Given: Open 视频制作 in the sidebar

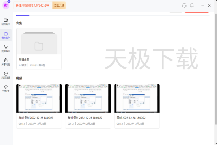Looking at the screenshot, I should [6, 22].
